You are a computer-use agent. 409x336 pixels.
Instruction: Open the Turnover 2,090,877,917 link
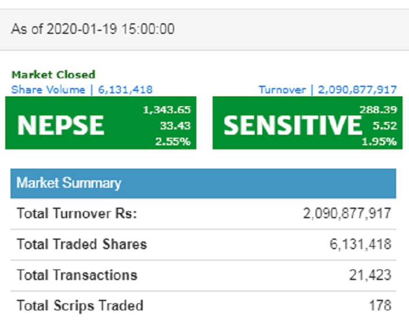click(328, 90)
